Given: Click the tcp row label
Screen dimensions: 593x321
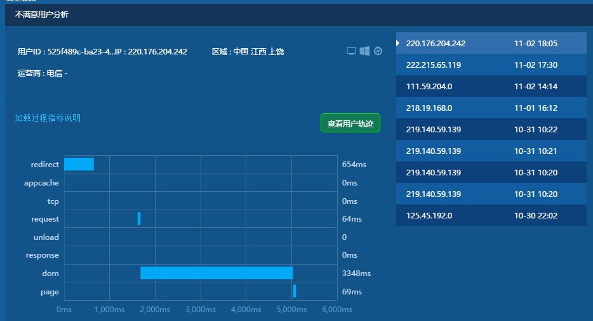Looking at the screenshot, I should [x=53, y=201].
